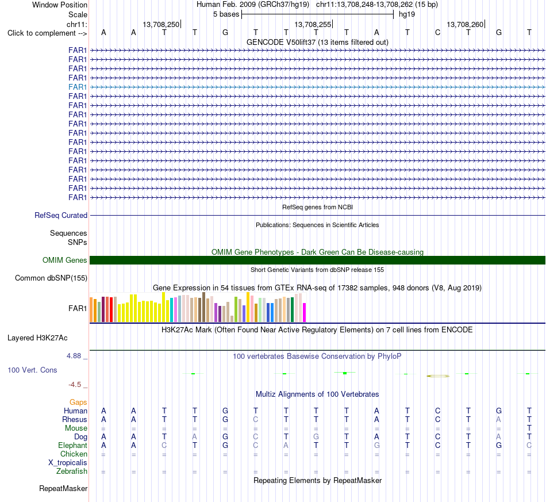Click the "RefSeq Curated" track label
Screen dimensions: 546x502
60,215
